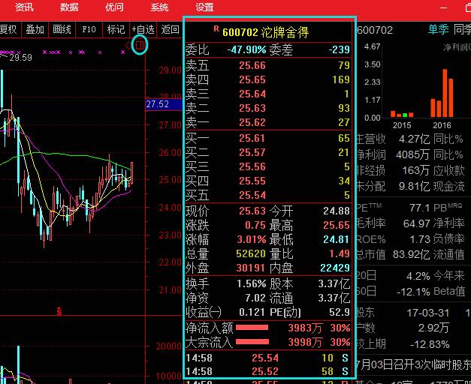Toggle 复权 price adjustment
The width and height of the screenshot is (471, 384).
click(8, 30)
